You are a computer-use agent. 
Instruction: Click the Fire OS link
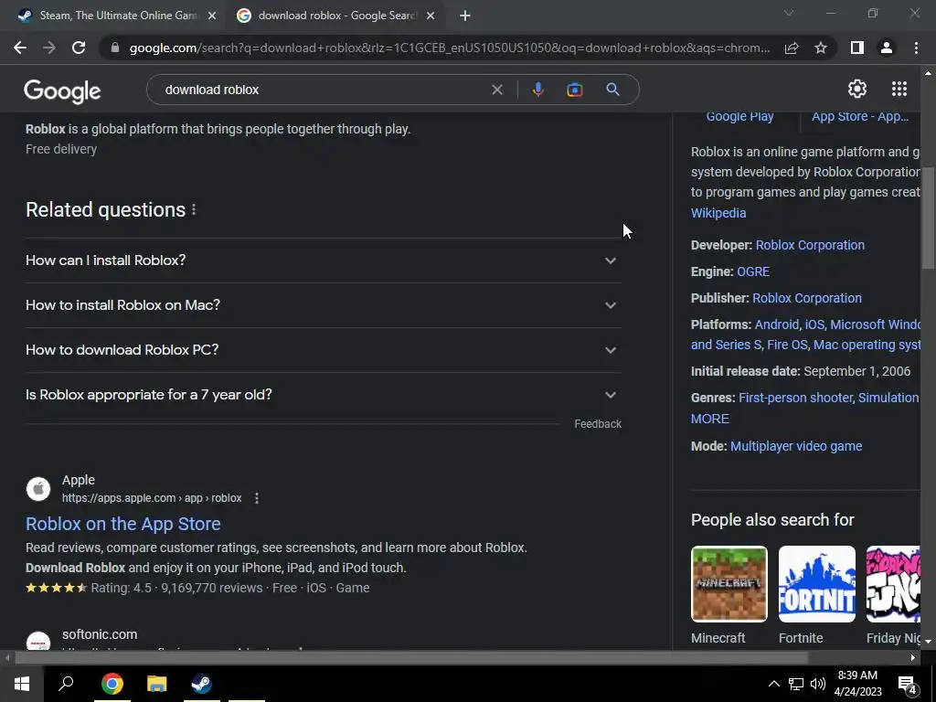786,345
